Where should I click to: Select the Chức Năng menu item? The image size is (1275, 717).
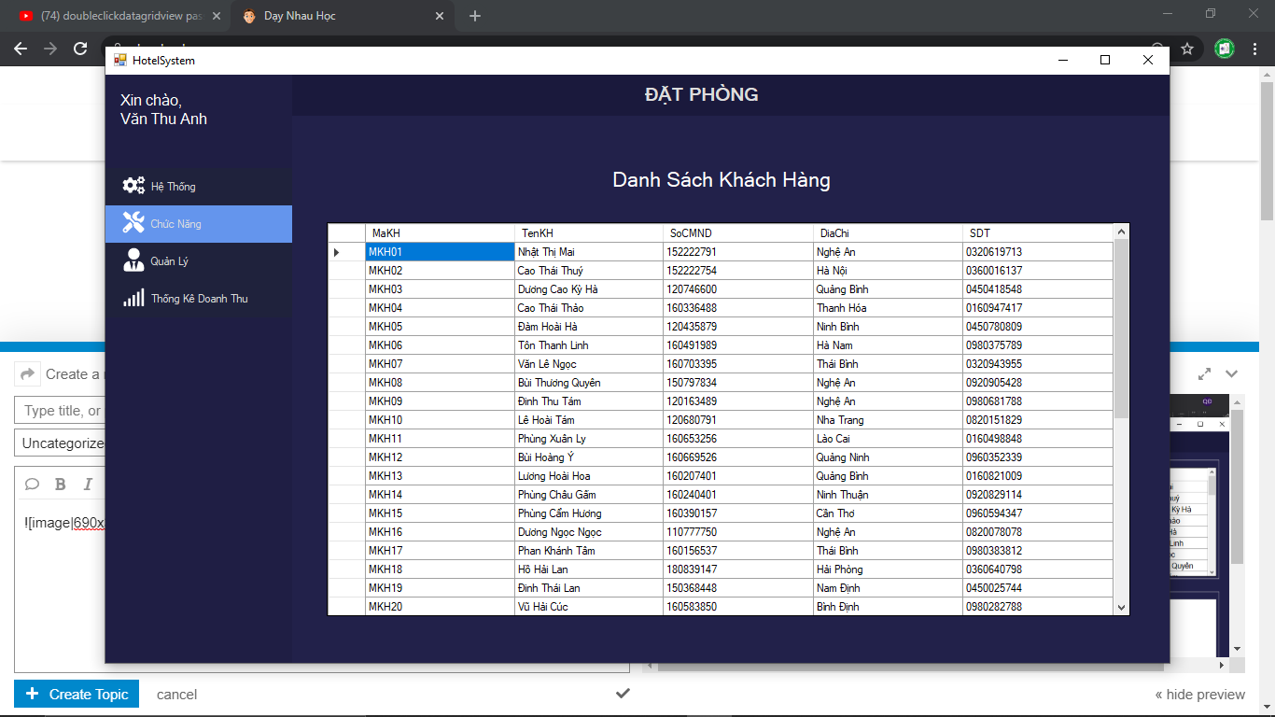(x=198, y=224)
